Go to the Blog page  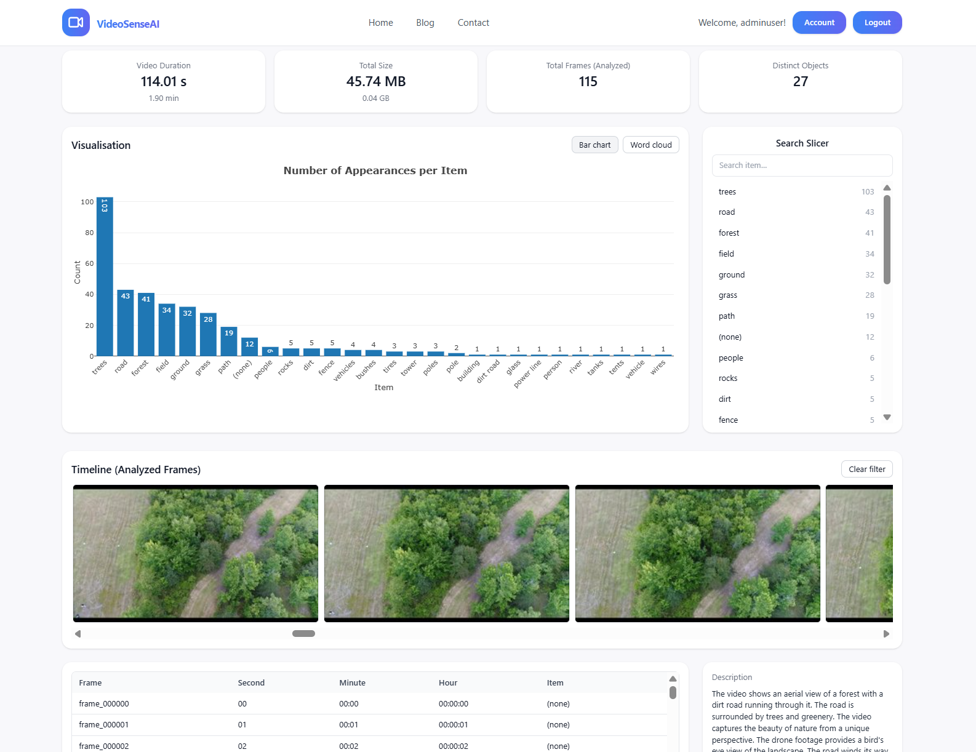[425, 23]
